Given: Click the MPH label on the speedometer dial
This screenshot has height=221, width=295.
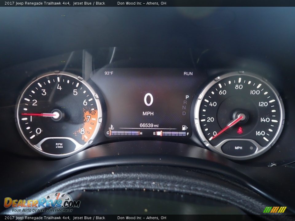Looking at the screenshot, I should [x=238, y=148].
